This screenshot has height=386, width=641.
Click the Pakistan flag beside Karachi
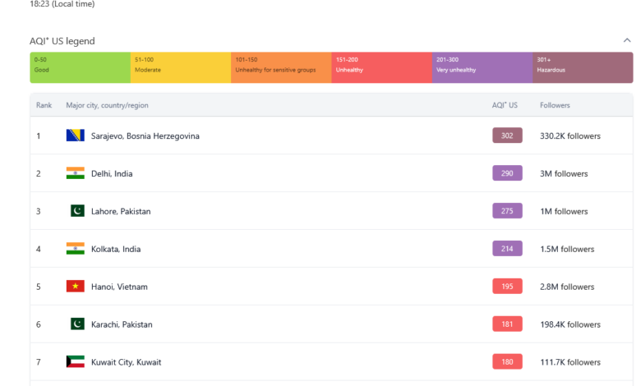pyautogui.click(x=77, y=324)
